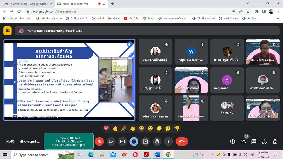Send the thinking face reaction
This screenshot has height=159, width=283.
(168, 128)
